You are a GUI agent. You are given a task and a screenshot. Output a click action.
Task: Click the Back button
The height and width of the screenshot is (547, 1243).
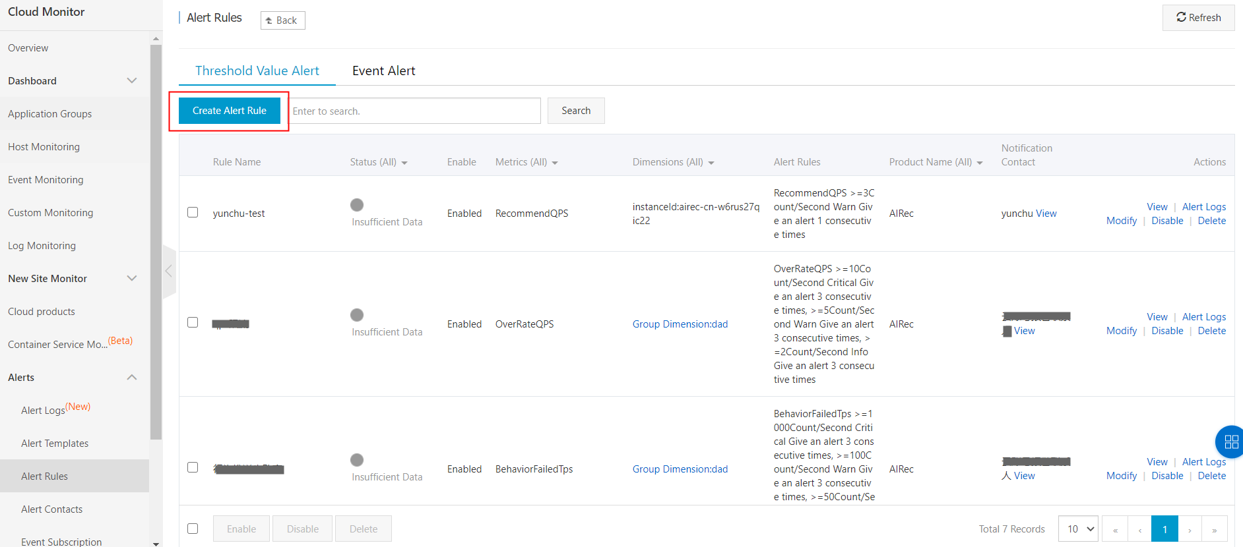[282, 20]
